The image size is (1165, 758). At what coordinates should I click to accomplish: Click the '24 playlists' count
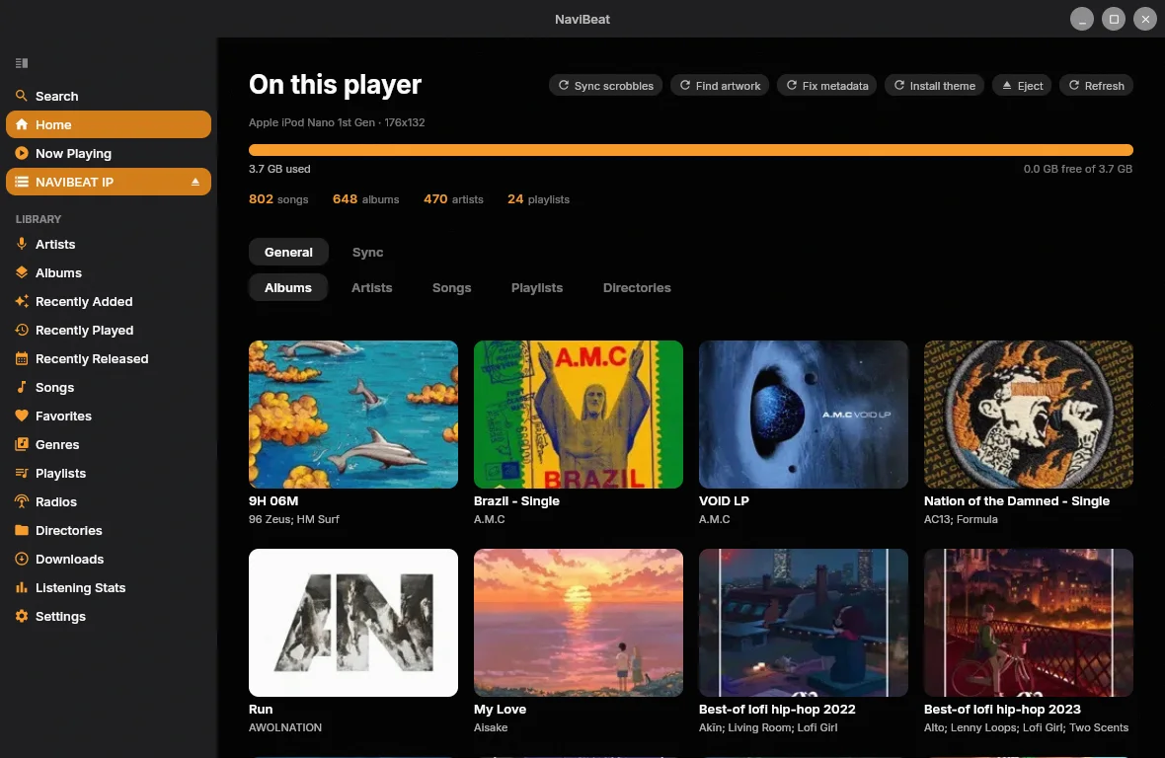[539, 199]
